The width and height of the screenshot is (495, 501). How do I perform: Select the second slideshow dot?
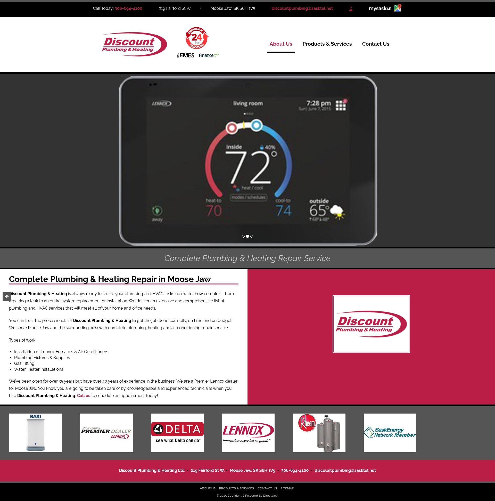point(247,236)
